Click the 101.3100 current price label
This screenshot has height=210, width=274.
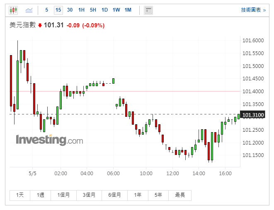[253, 115]
